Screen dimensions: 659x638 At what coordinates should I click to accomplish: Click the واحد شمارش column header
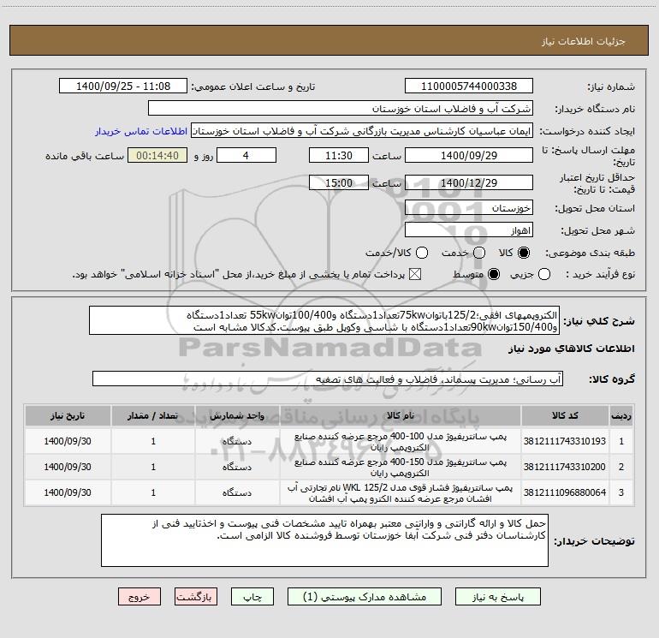coord(237,415)
